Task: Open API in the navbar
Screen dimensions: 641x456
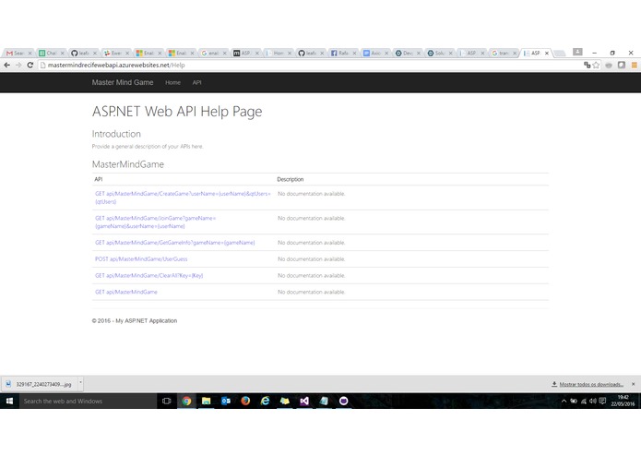Action: 196,82
